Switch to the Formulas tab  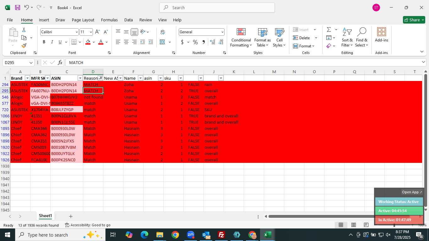[x=109, y=20]
